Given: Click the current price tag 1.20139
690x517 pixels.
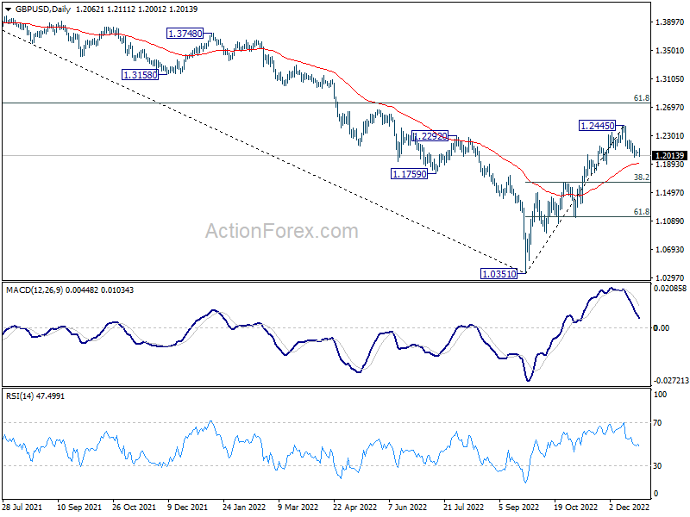Looking at the screenshot, I should pos(669,155).
